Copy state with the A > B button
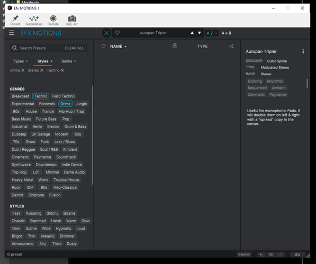 (227, 33)
